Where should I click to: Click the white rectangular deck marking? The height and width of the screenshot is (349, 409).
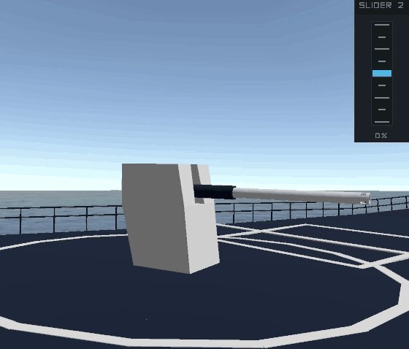click(x=310, y=244)
